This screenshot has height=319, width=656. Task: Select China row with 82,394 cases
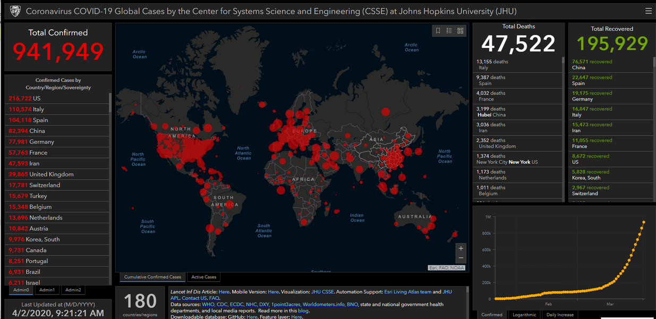point(56,131)
